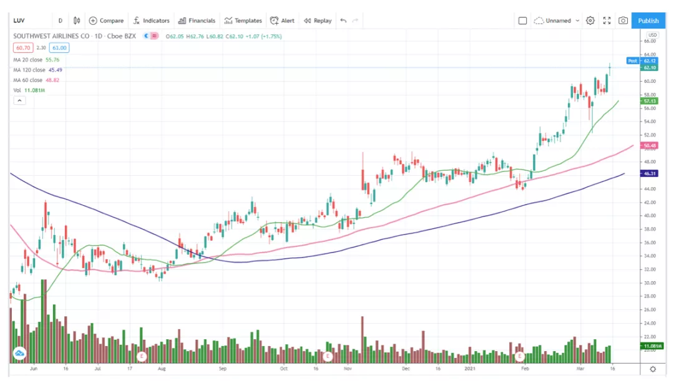Open the indicator Templates menu

click(x=243, y=20)
